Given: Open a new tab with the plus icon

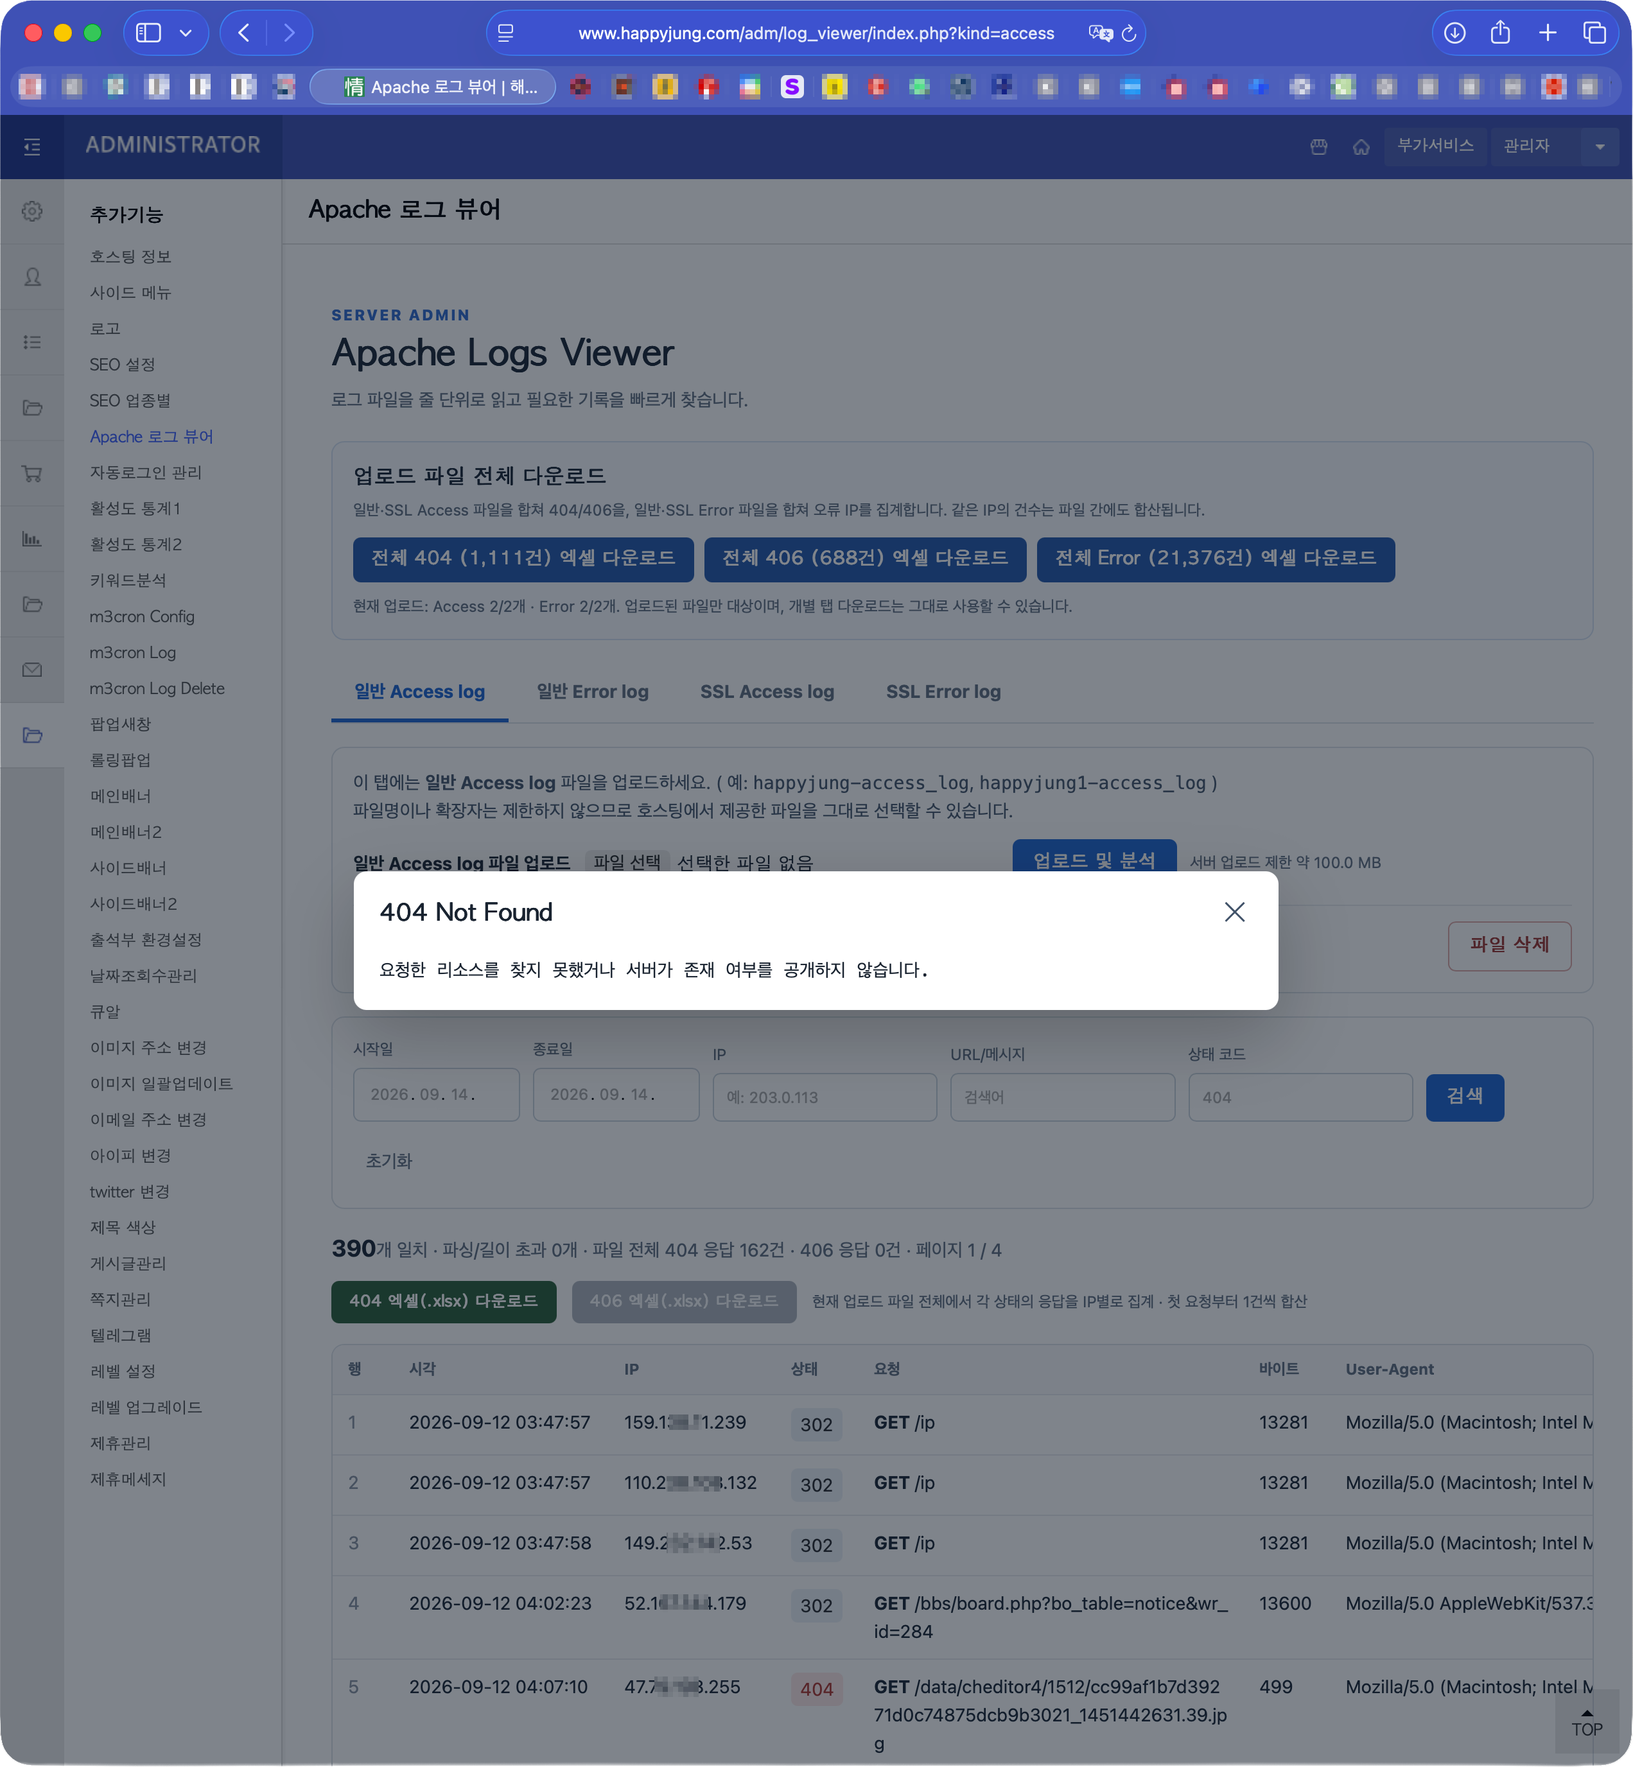Looking at the screenshot, I should click(x=1548, y=33).
